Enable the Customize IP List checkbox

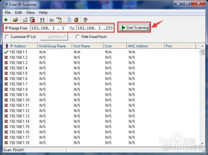point(7,37)
